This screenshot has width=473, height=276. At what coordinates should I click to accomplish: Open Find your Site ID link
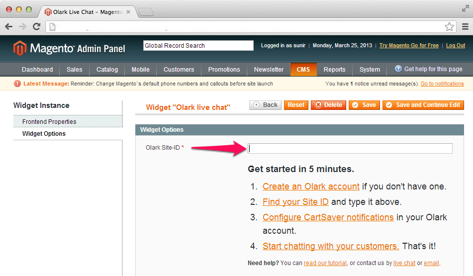295,202
